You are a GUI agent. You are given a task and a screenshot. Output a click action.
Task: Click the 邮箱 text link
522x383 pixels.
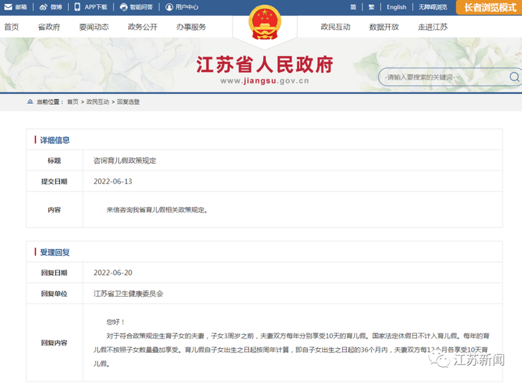[x=21, y=7]
